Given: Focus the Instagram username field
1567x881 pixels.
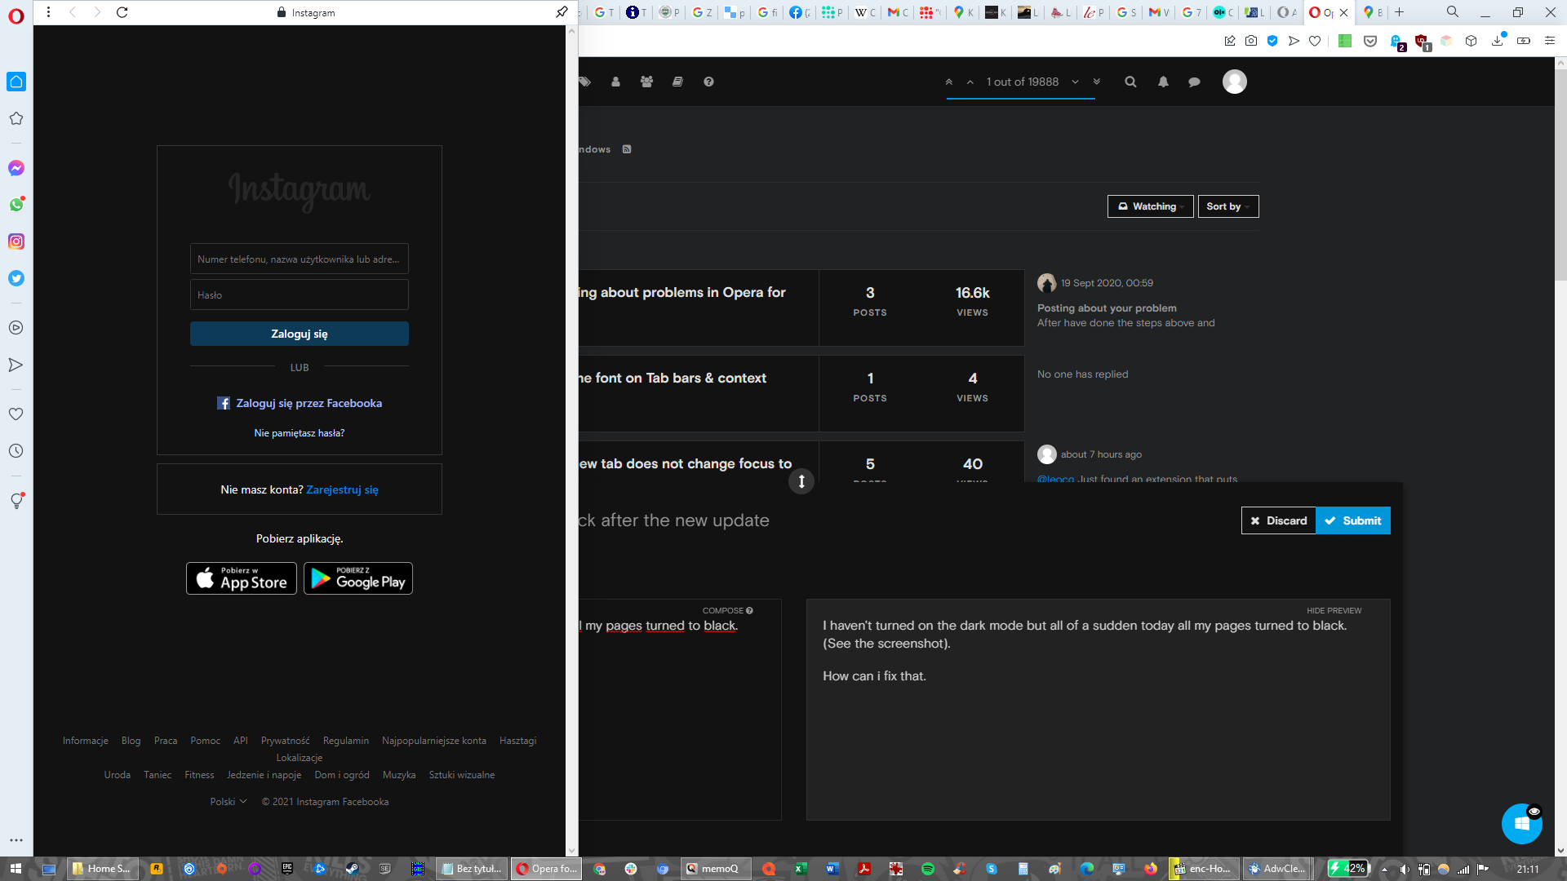Looking at the screenshot, I should click(300, 259).
